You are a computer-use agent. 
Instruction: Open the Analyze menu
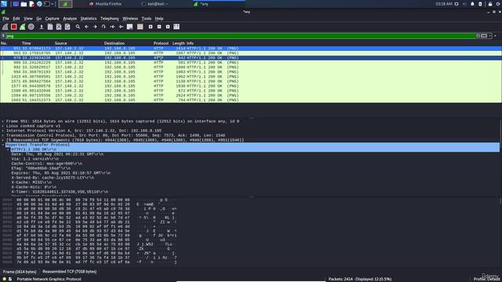pos(70,19)
